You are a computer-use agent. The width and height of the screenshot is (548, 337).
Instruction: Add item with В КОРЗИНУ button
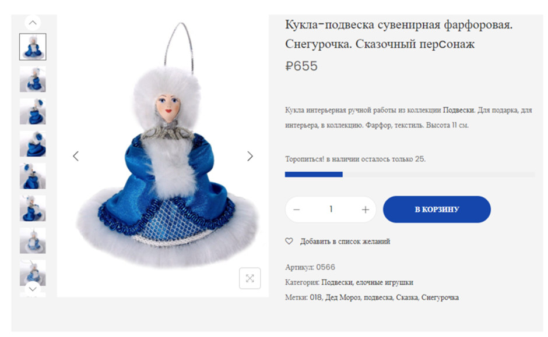[437, 210]
